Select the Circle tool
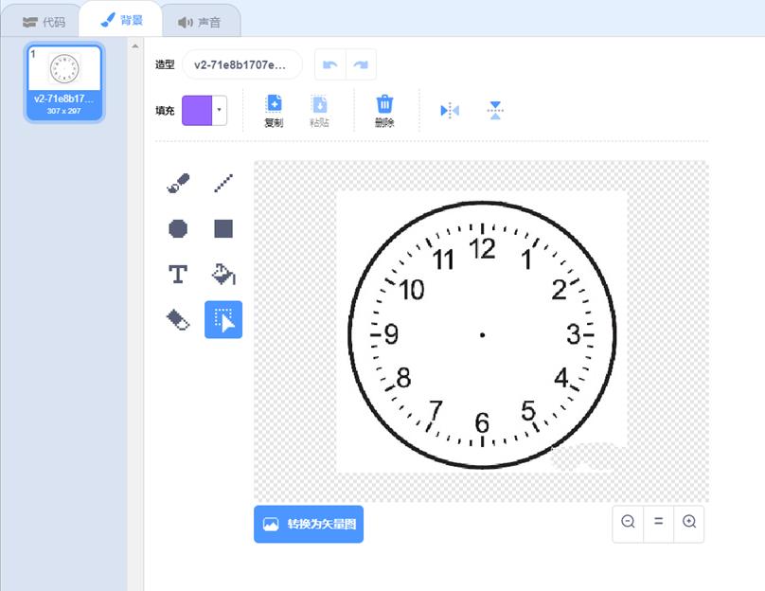 pos(179,227)
